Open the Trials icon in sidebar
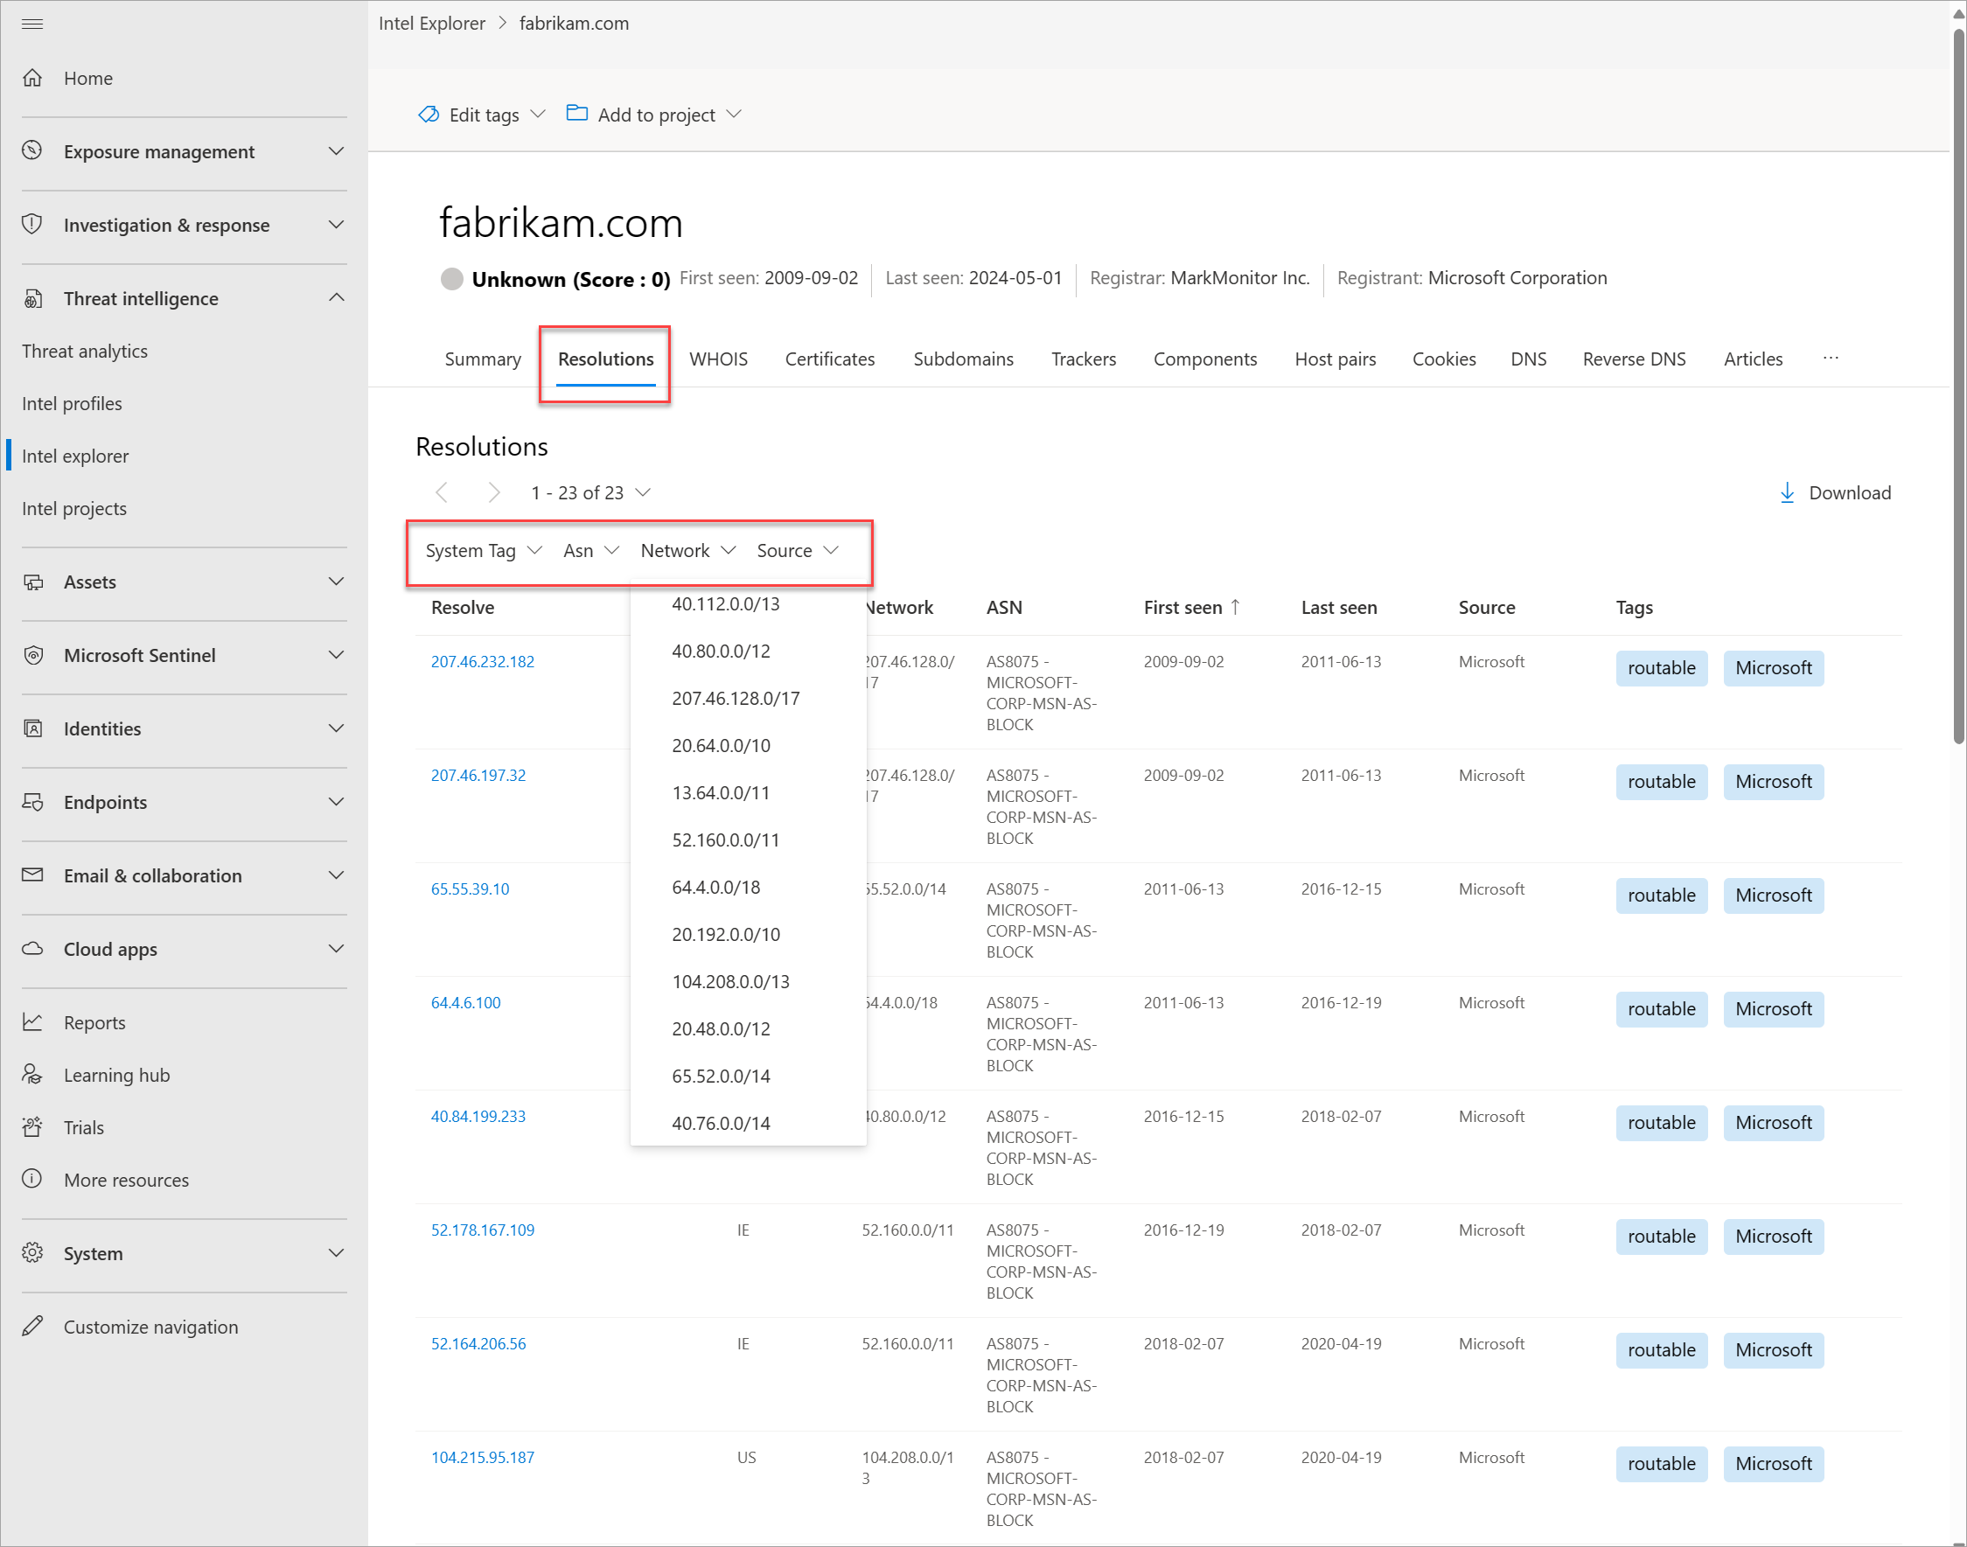1967x1547 pixels. click(32, 1126)
